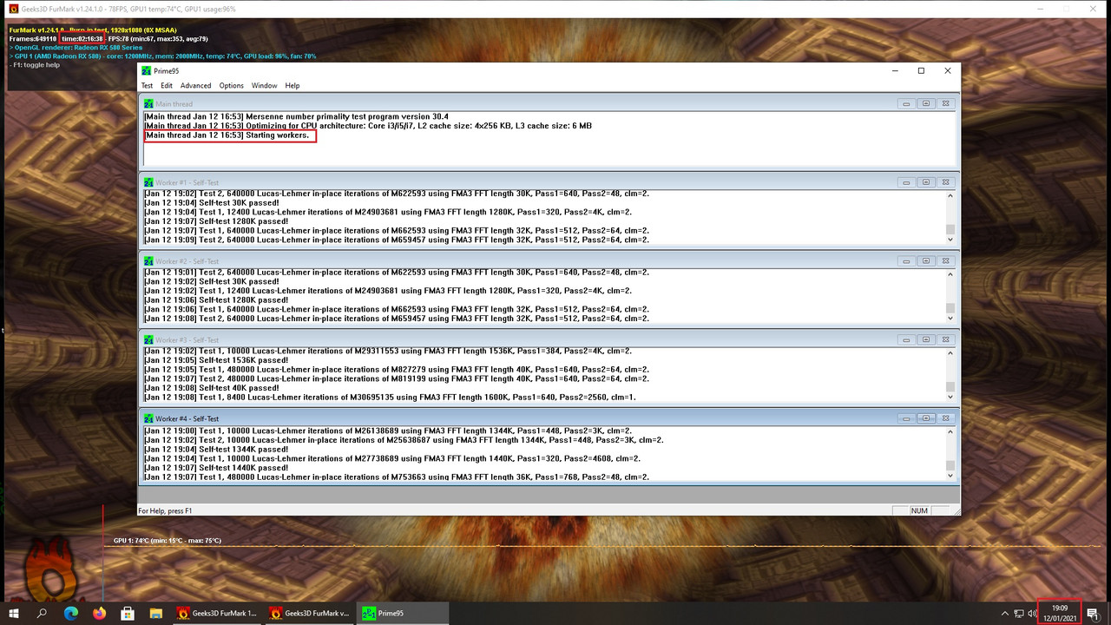Open File Explorer from the taskbar
This screenshot has height=625, width=1111.
(155, 613)
